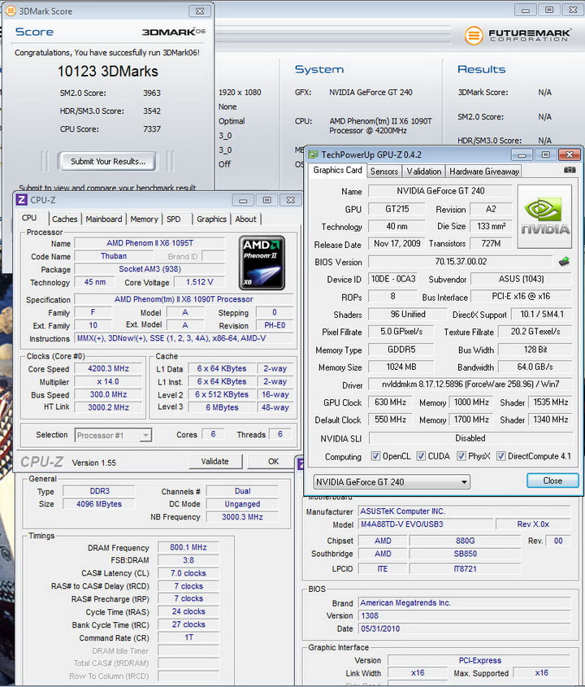Open the NVIDIA GeForce GT 240 dropdown

[x=392, y=482]
